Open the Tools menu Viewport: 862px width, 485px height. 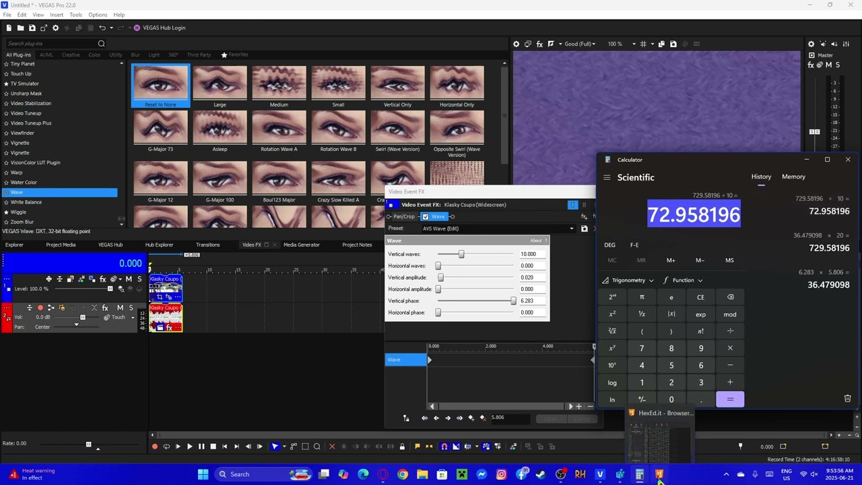point(75,15)
